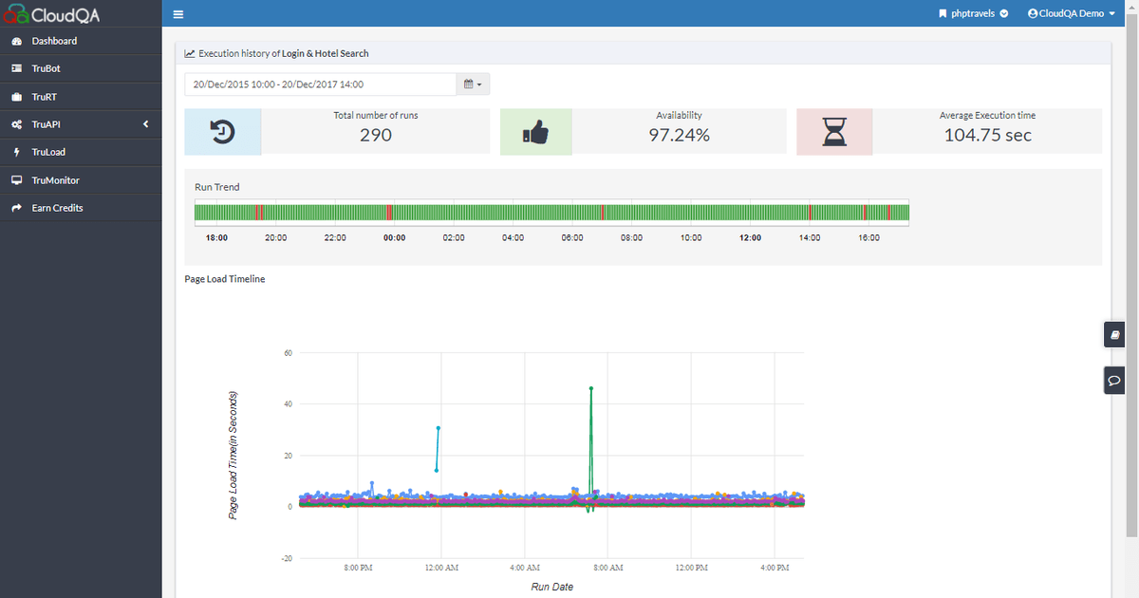Click Earn Credits in the sidebar
Image resolution: width=1139 pixels, height=598 pixels.
click(x=57, y=207)
